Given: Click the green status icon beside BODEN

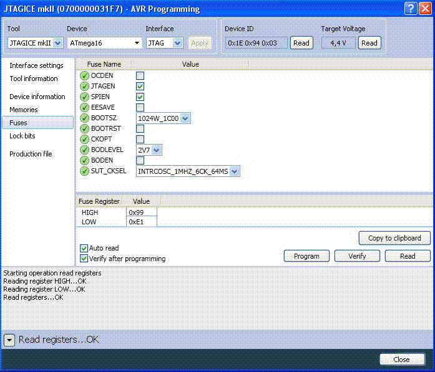Looking at the screenshot, I should point(84,160).
